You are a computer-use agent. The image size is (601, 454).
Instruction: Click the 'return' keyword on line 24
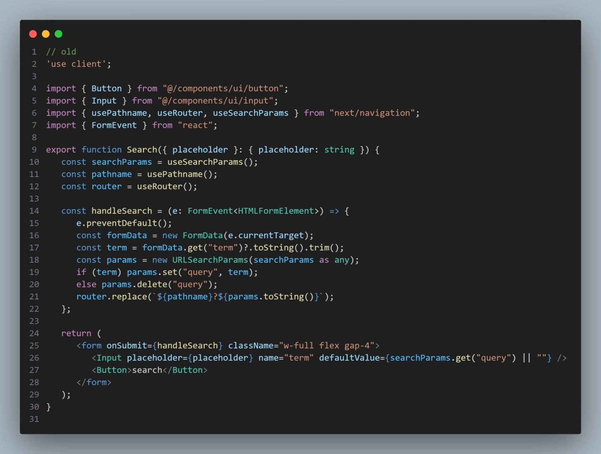76,333
